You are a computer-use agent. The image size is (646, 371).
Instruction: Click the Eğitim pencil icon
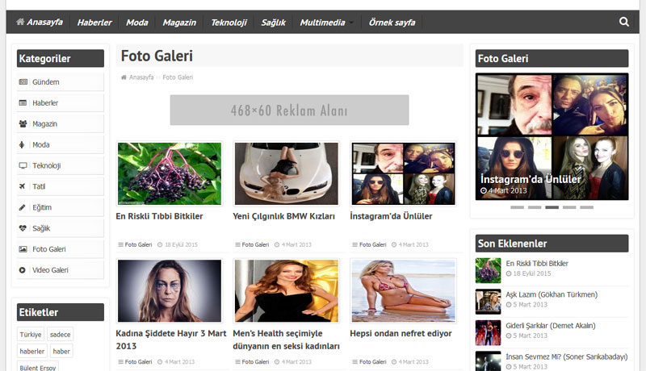click(x=23, y=207)
